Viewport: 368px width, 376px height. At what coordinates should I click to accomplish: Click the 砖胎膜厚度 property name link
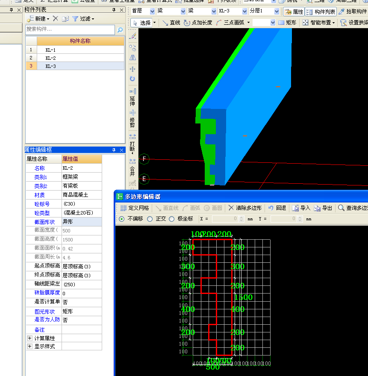pyautogui.click(x=47, y=293)
